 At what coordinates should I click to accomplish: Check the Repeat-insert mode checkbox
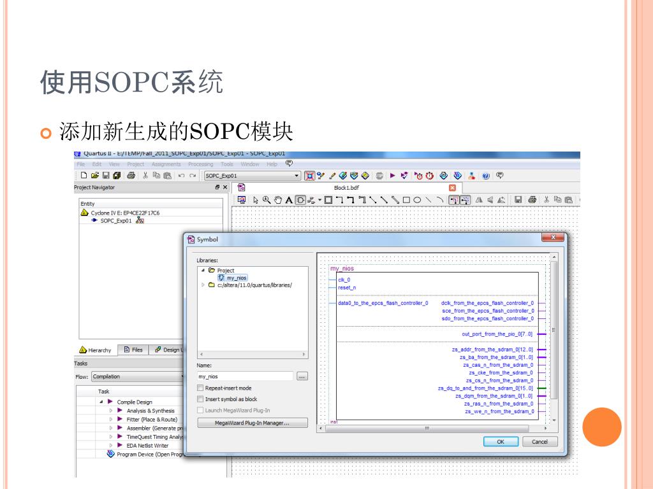(200, 388)
